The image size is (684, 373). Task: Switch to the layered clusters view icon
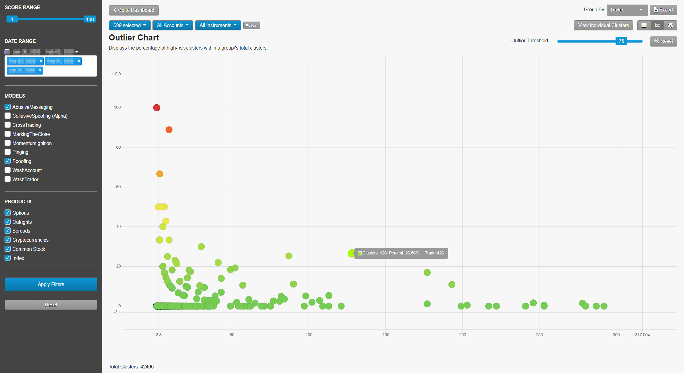(671, 25)
